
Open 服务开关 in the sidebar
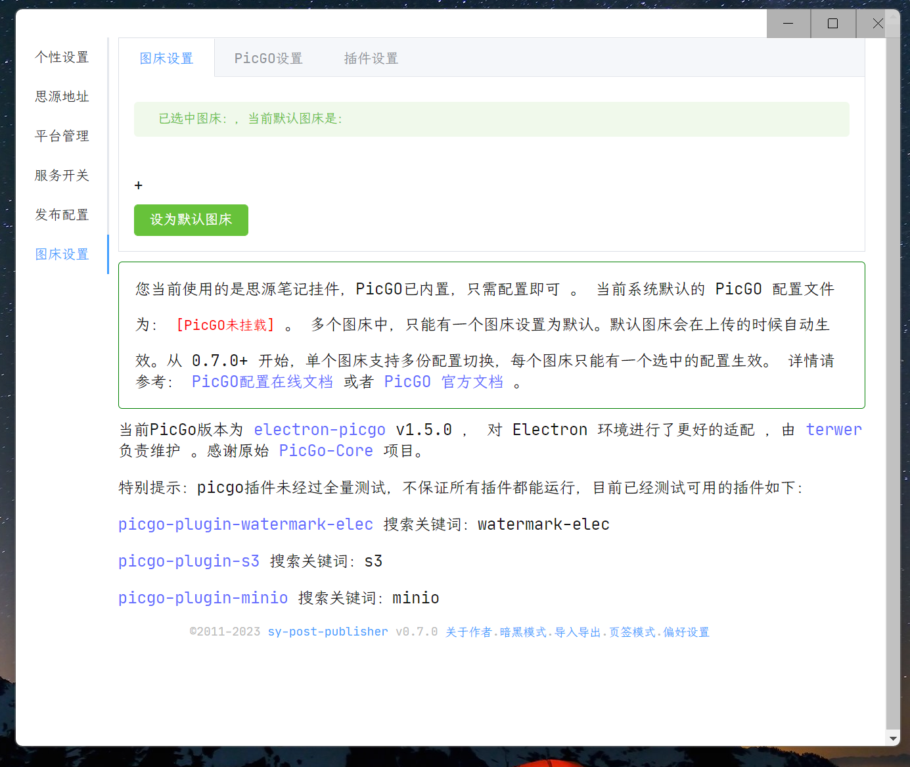(62, 175)
